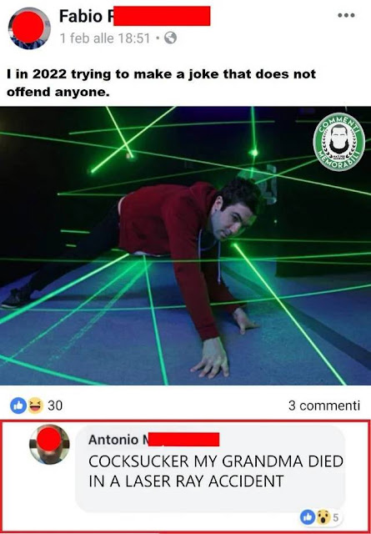Click the public globe visibility icon

pyautogui.click(x=170, y=38)
